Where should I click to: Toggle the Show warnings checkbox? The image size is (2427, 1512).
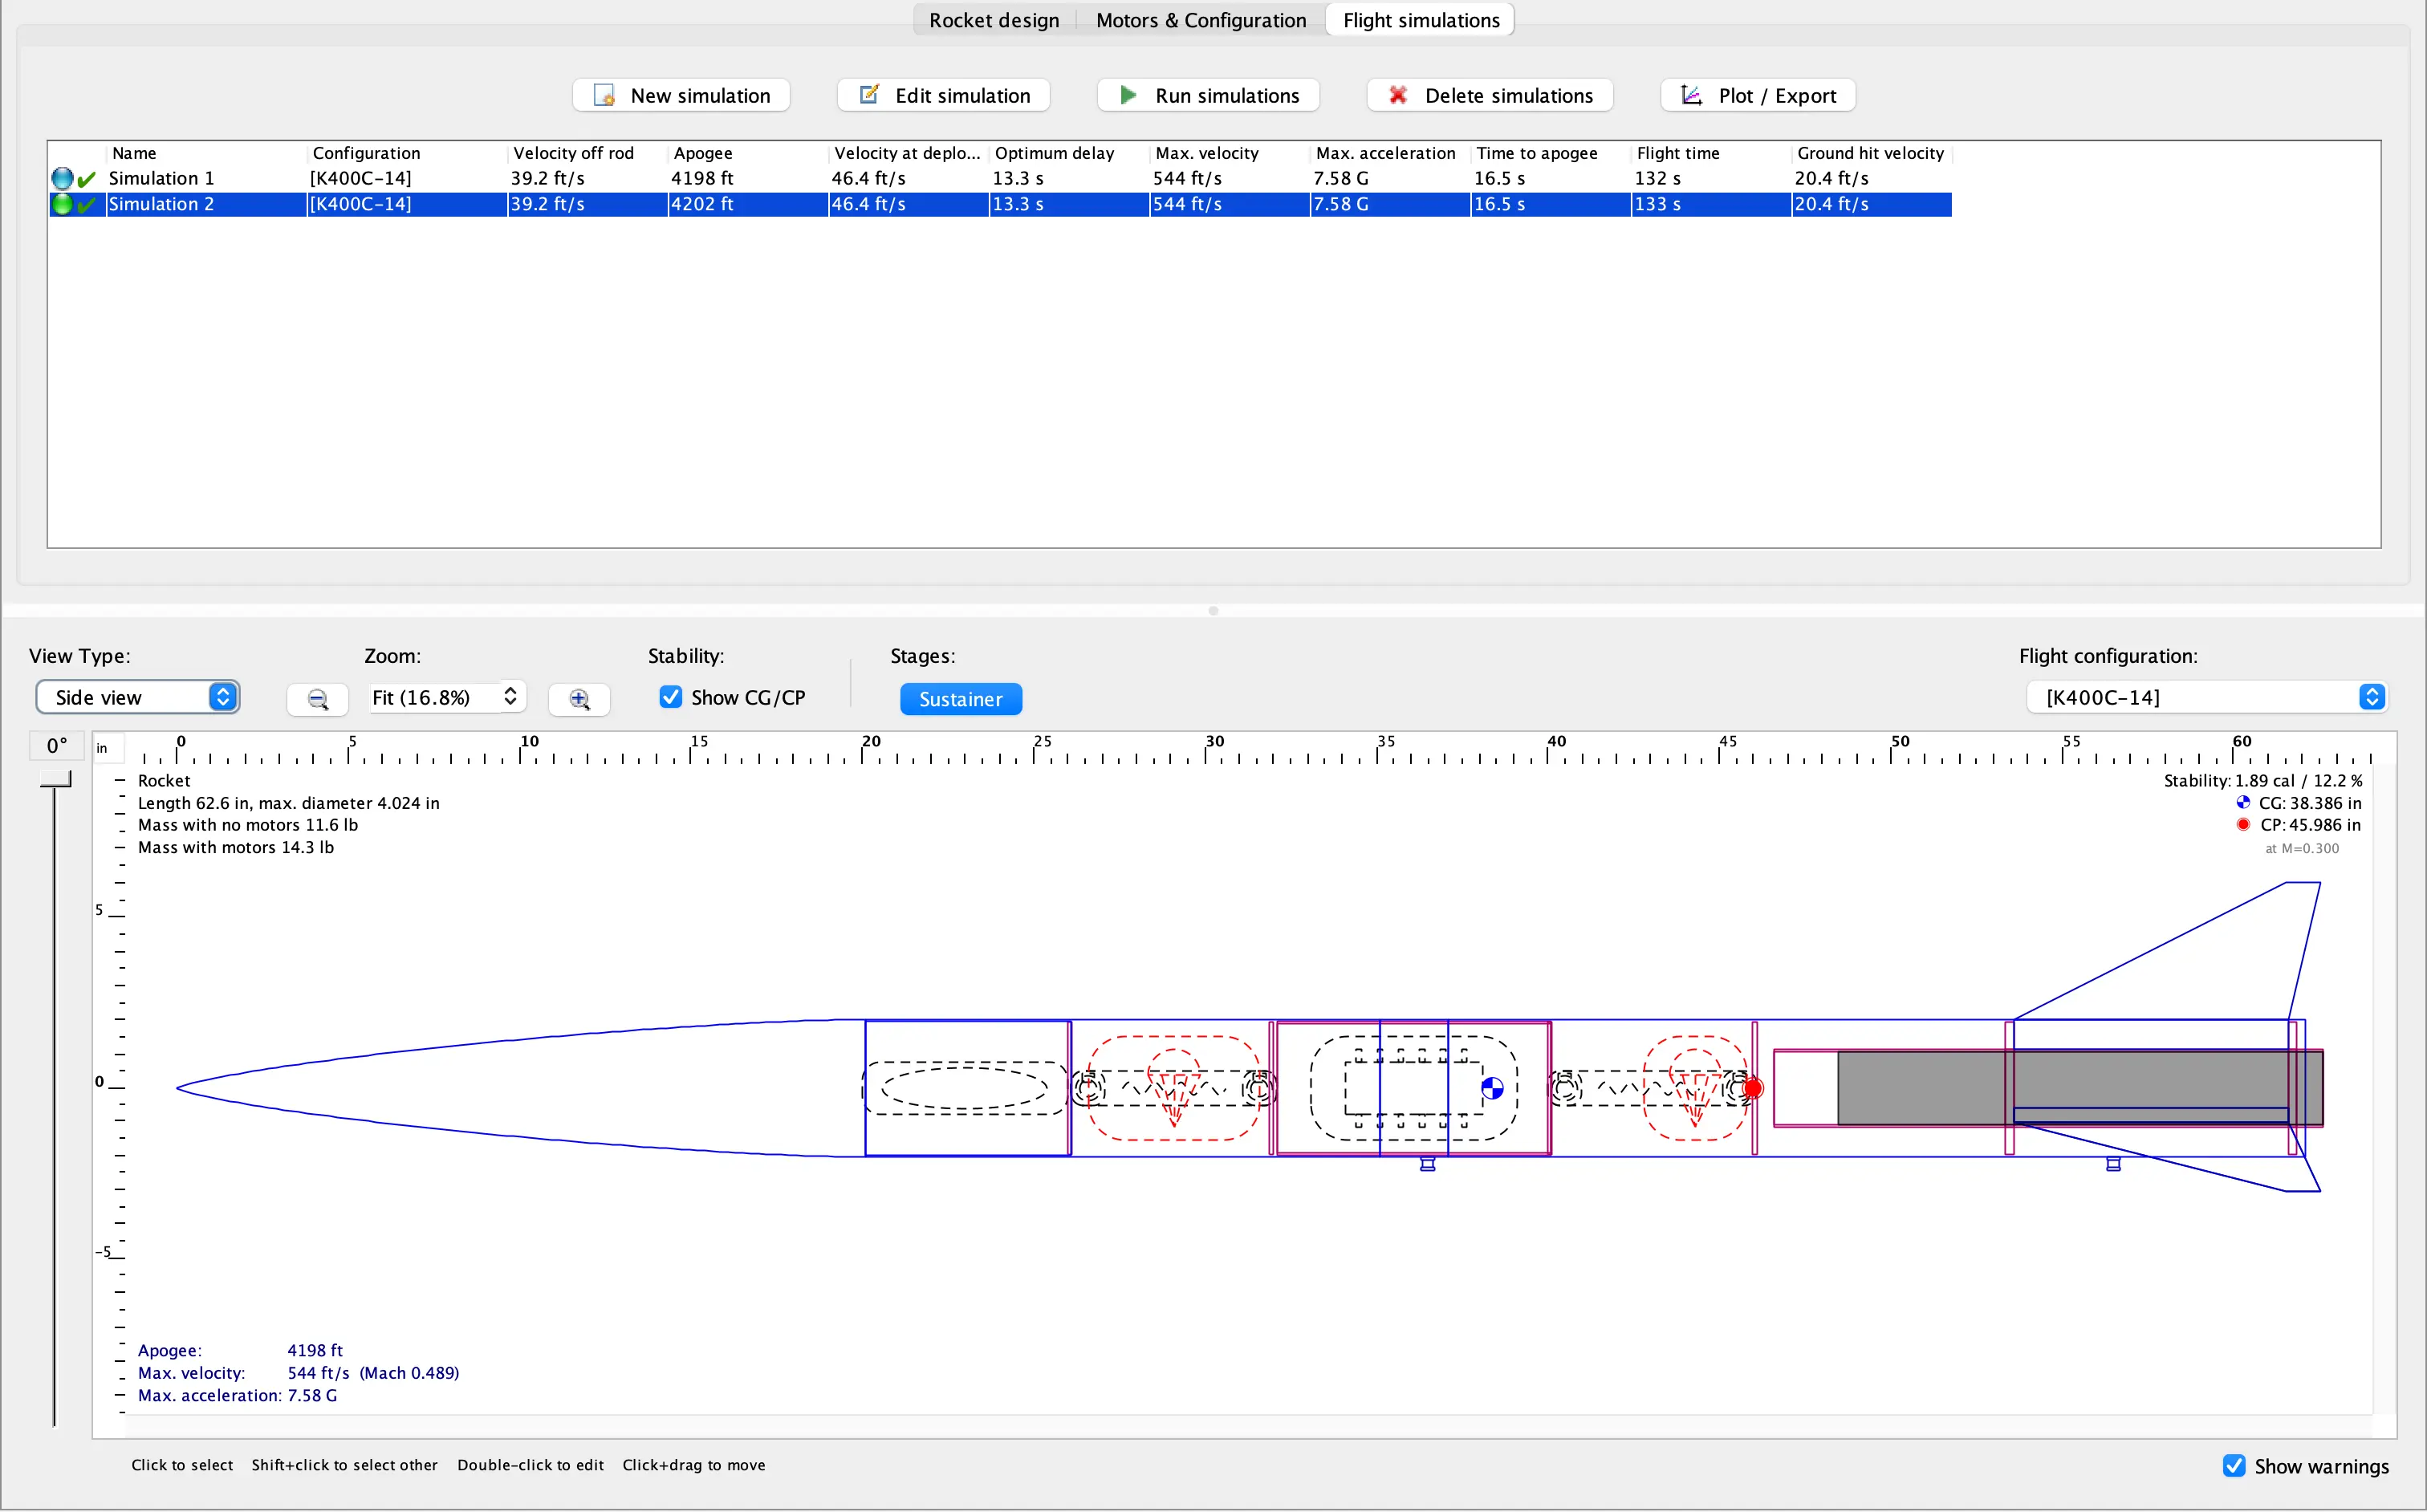[2233, 1465]
